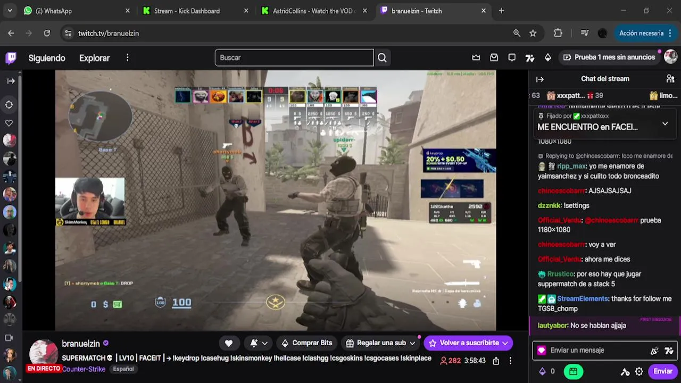
Task: Open stream more options three dots
Action: pyautogui.click(x=510, y=361)
